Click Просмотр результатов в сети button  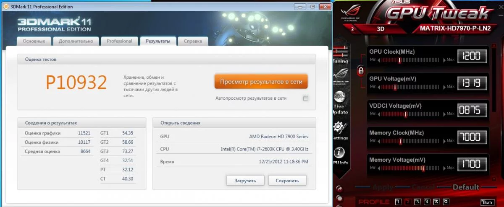click(x=261, y=82)
